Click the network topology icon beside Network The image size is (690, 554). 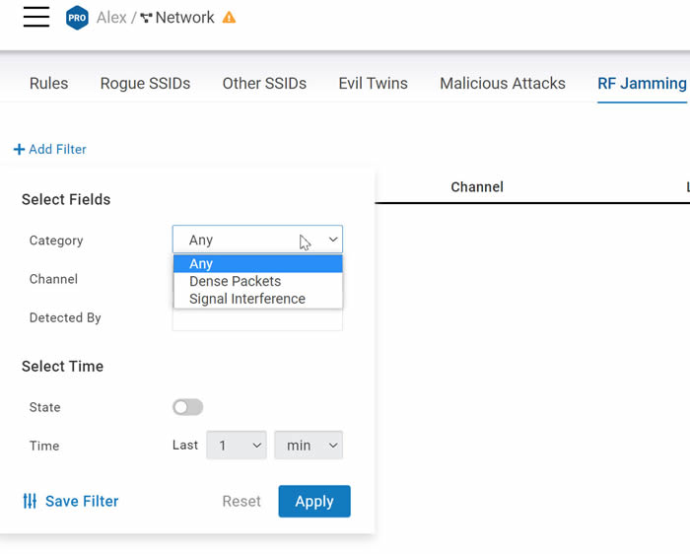click(x=146, y=18)
